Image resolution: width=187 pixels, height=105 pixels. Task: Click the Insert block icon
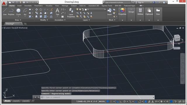pyautogui.click(x=110, y=12)
